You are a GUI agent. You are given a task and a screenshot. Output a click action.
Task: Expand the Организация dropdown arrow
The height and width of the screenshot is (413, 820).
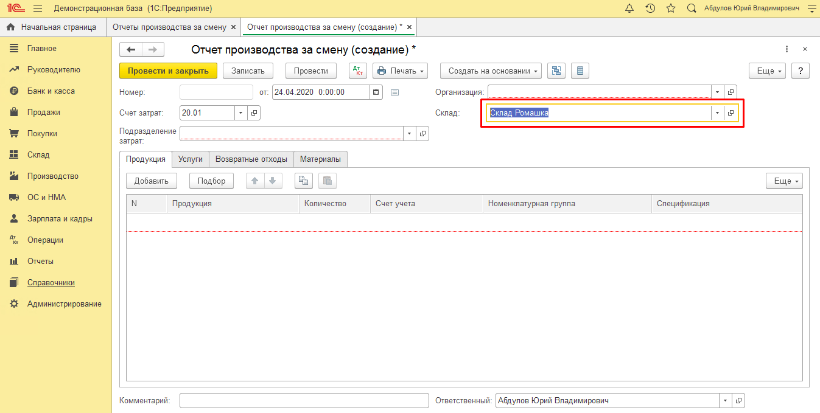pos(717,92)
